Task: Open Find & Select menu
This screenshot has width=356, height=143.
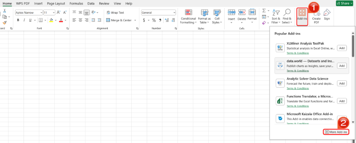Action: [x=287, y=17]
